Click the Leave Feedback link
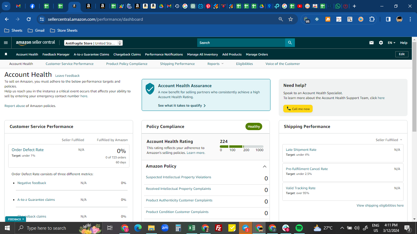Screen dimensions: 417x234 click(67, 76)
